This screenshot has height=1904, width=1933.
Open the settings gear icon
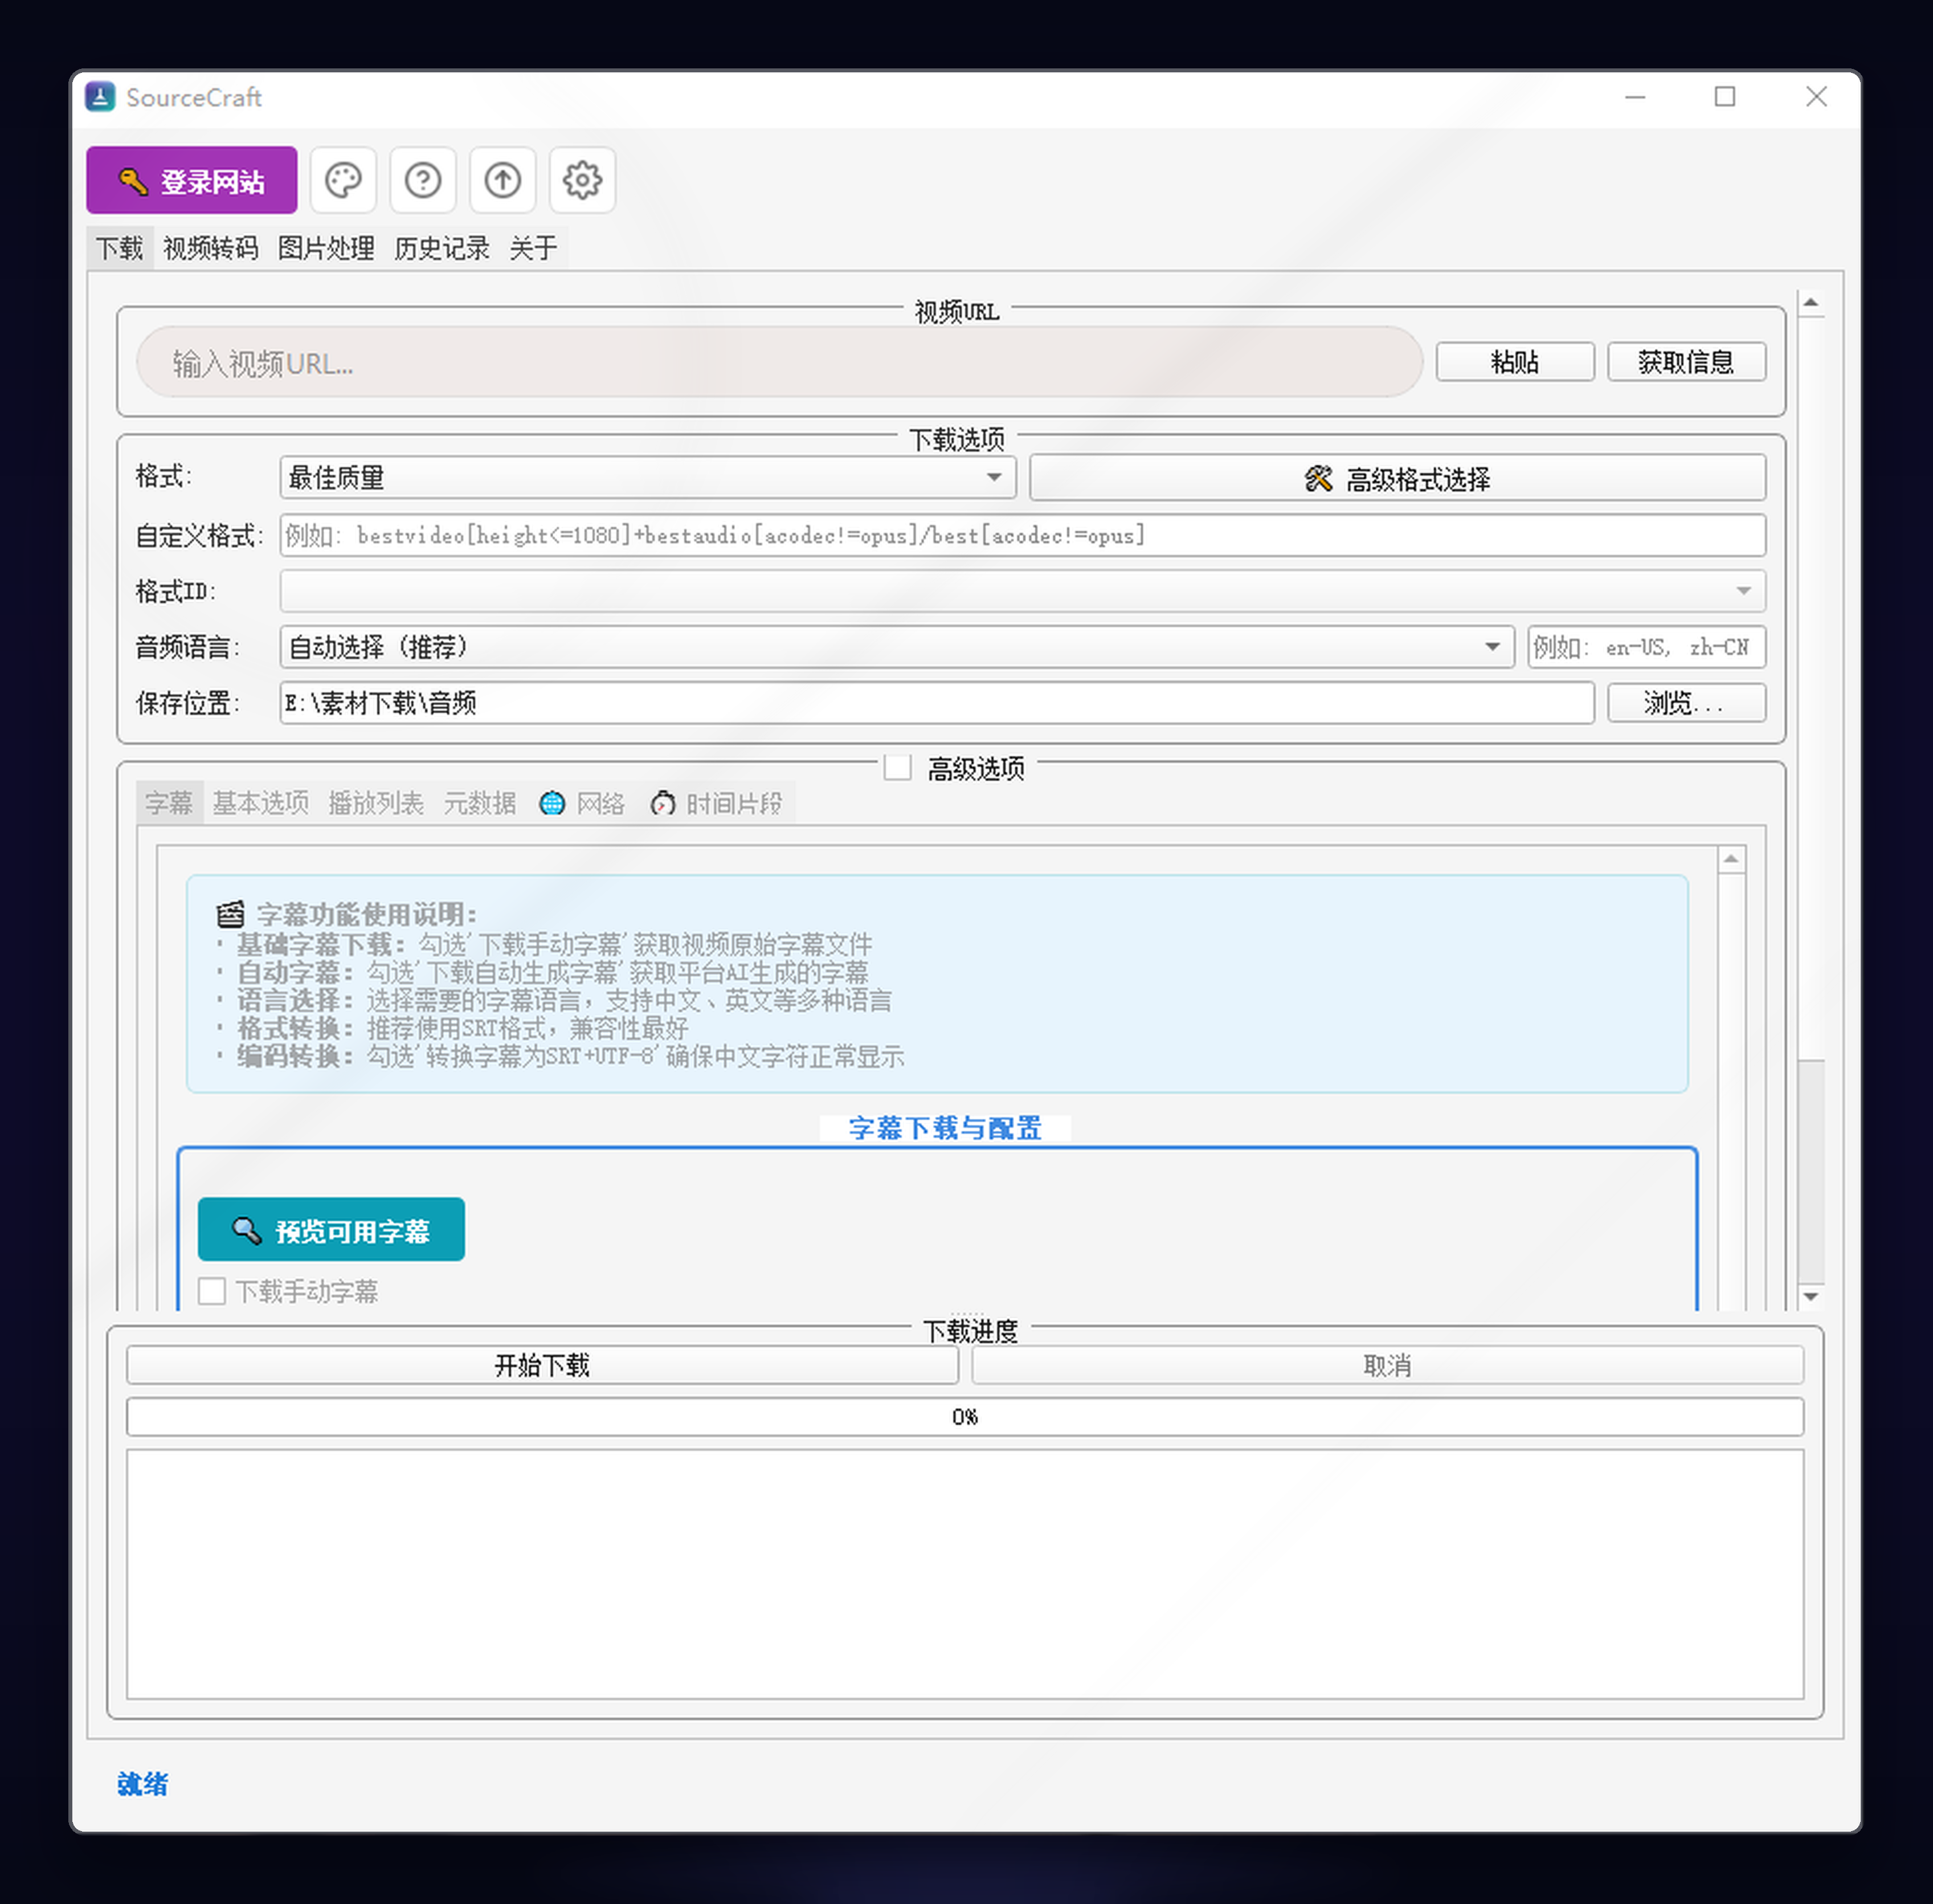pyautogui.click(x=583, y=180)
